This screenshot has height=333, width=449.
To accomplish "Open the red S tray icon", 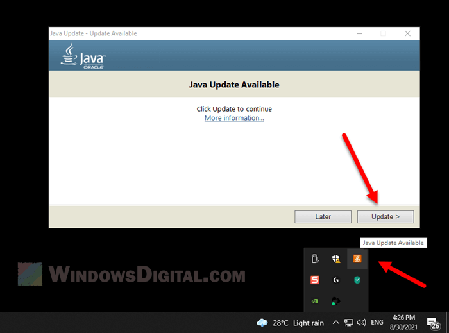I will coord(315,280).
